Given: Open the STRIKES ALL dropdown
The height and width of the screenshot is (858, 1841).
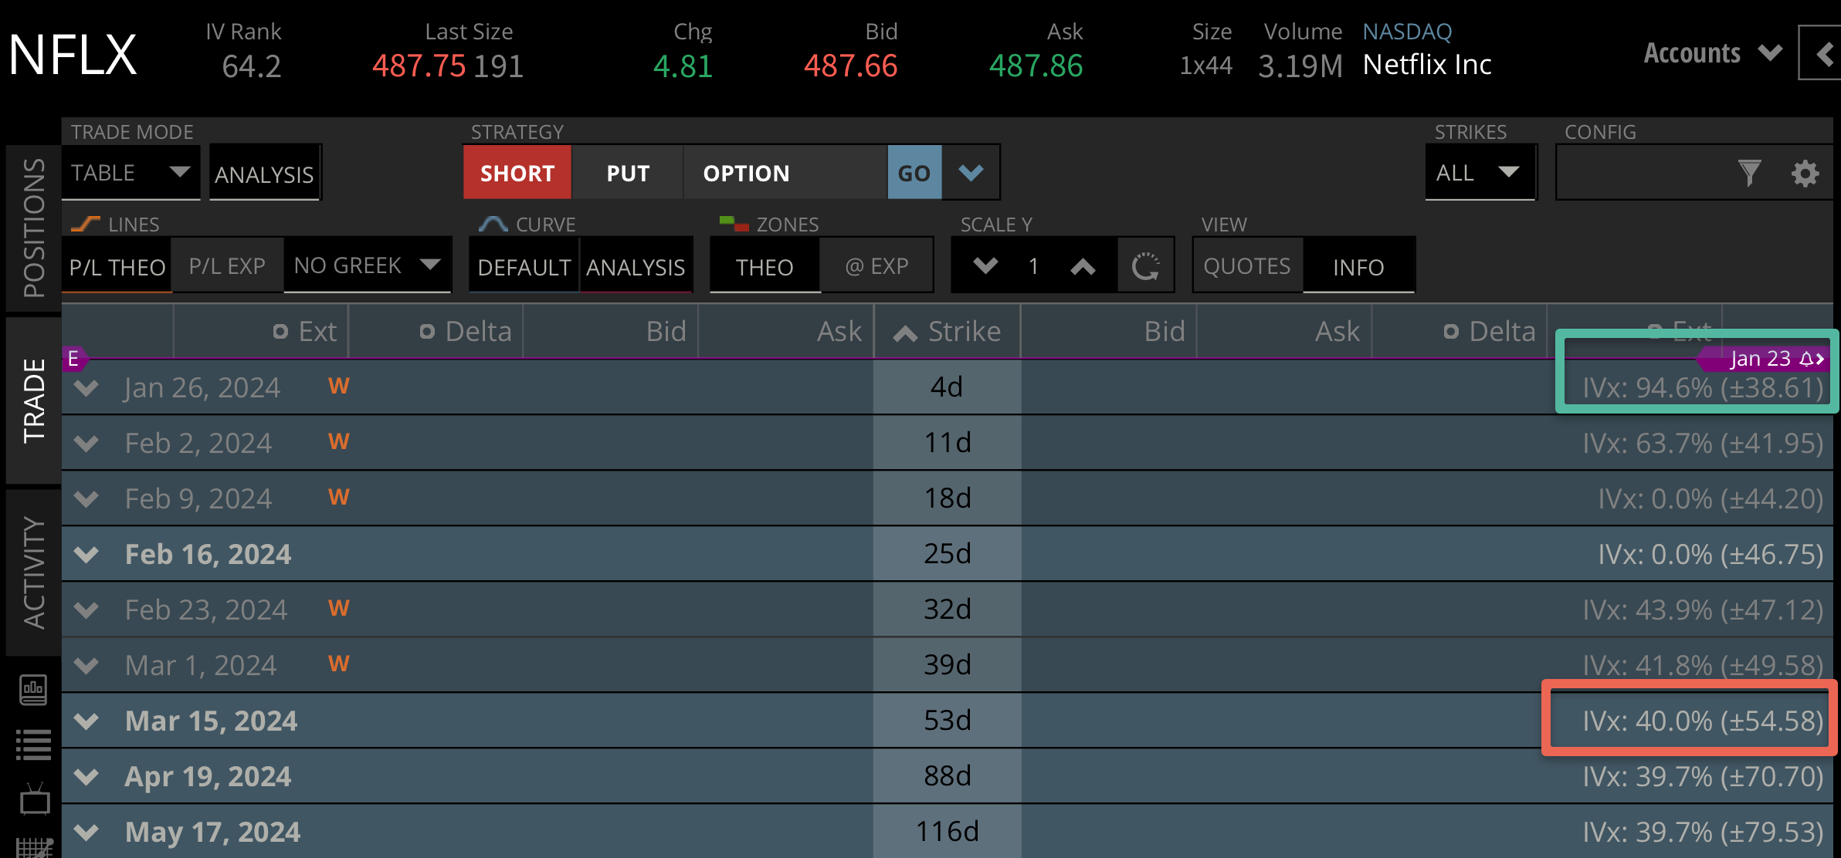Looking at the screenshot, I should pos(1480,173).
